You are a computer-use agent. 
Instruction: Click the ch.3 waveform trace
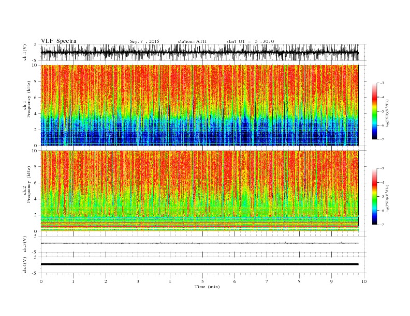point(199,243)
